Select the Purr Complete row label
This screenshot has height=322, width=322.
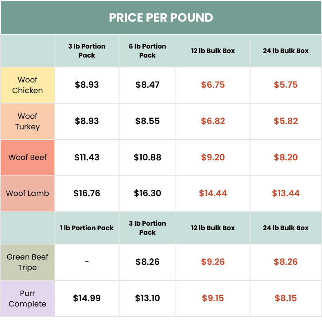pos(27,299)
